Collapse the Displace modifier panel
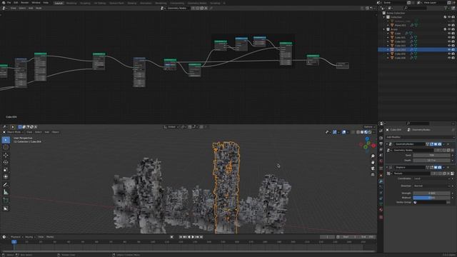457x257 pixels. [x=387, y=168]
